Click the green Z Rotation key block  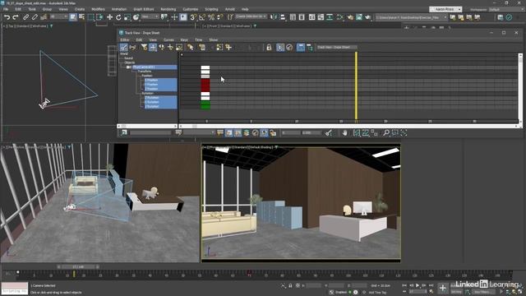click(205, 106)
